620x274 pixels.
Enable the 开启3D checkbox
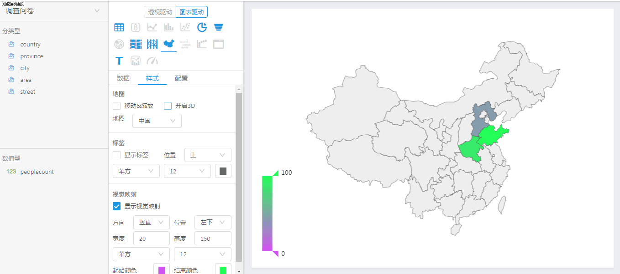(168, 106)
